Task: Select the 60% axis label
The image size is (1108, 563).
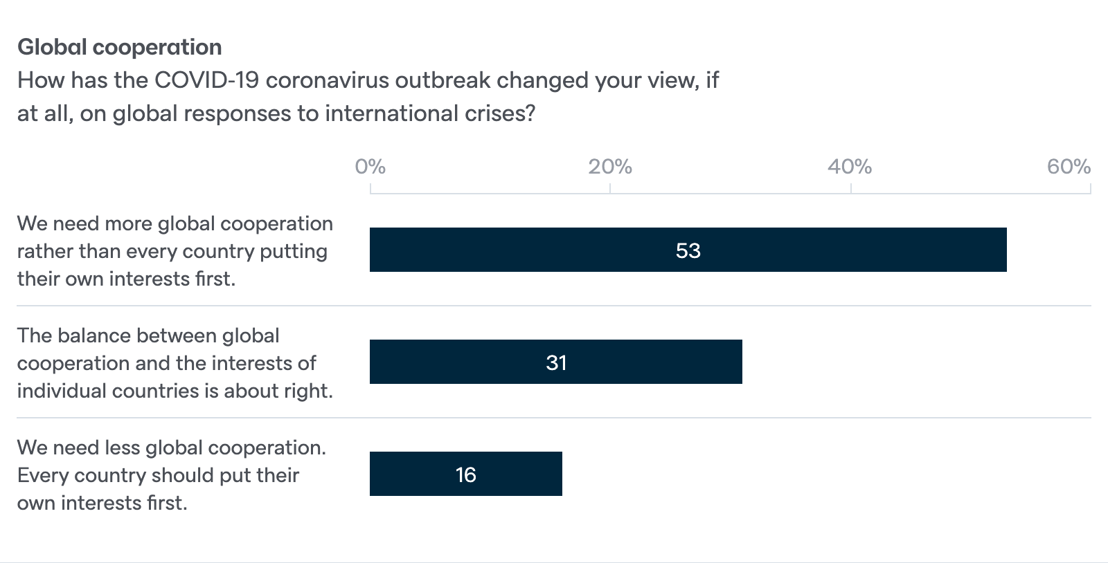Action: tap(1069, 167)
